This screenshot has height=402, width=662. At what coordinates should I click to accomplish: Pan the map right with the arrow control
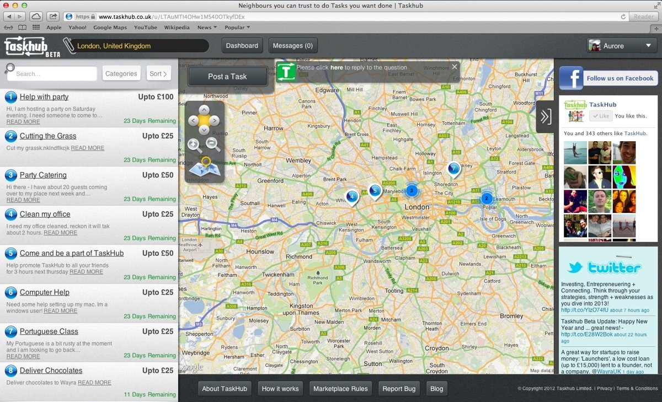point(216,120)
